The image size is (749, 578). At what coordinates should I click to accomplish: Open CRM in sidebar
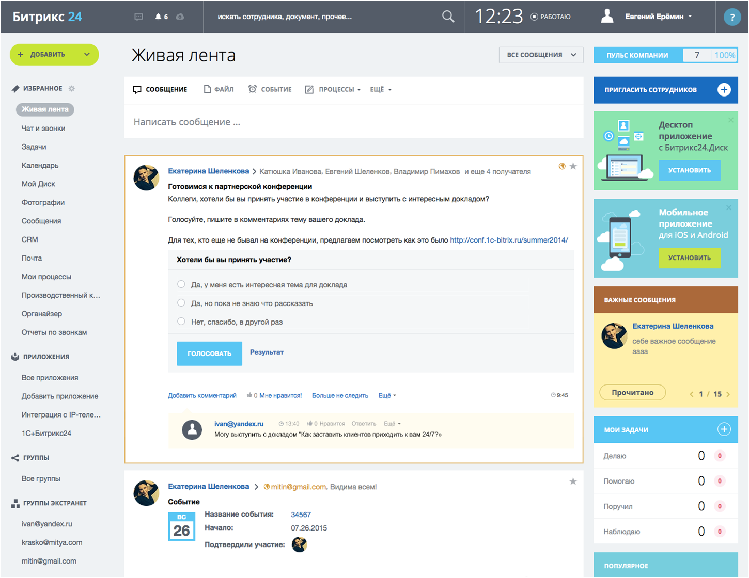30,239
